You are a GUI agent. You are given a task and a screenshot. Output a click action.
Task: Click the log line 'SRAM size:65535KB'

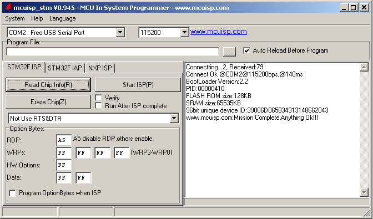coord(213,103)
